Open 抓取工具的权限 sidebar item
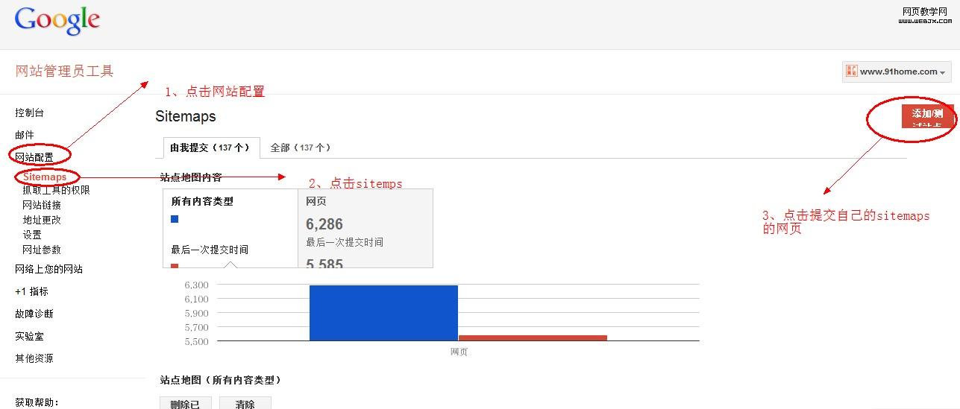The image size is (960, 409). (x=56, y=190)
